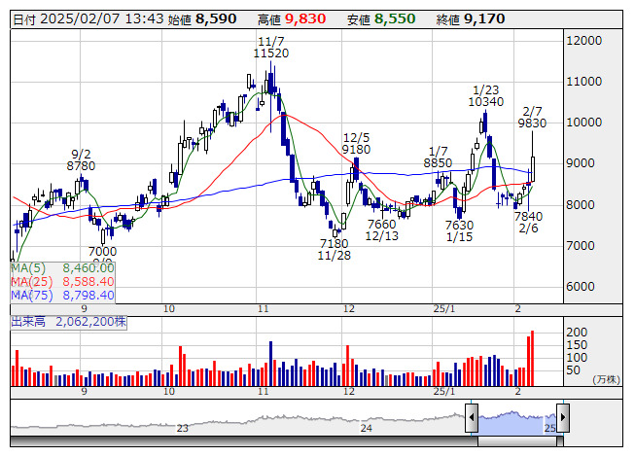
Task: Click the 200 volume axis label
Action: tap(577, 333)
